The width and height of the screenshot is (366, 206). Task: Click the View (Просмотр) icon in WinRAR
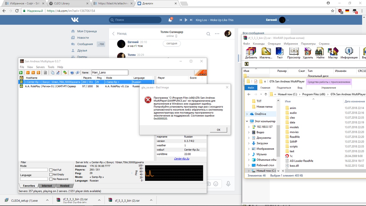(294, 53)
